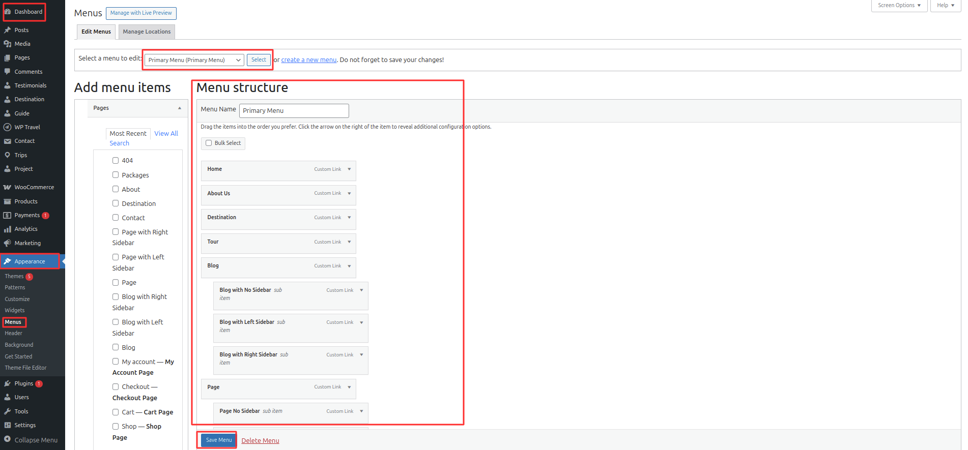968x450 pixels.
Task: Open the Screen Options dropdown
Action: (x=899, y=6)
